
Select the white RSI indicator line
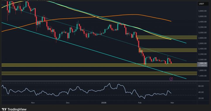86,91
